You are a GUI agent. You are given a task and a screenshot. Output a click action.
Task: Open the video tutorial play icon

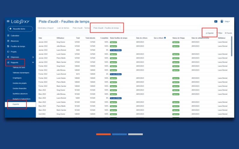(x=216, y=21)
